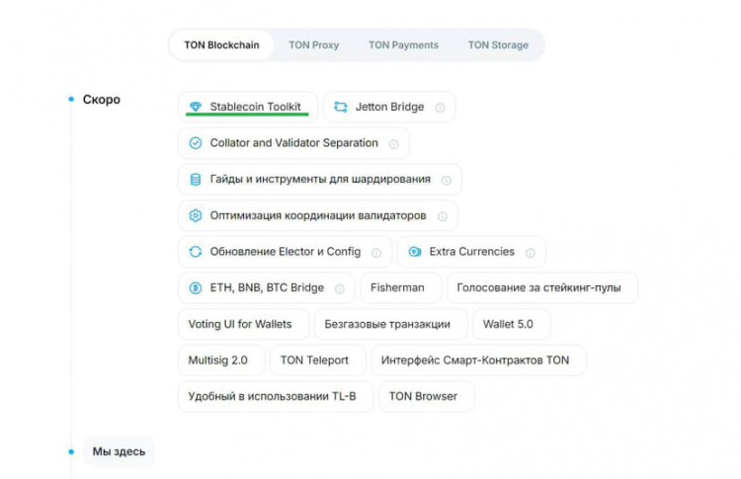The width and height of the screenshot is (741, 479).
Task: Click the Stablecoin Toolkit diamond icon
Action: pos(196,107)
